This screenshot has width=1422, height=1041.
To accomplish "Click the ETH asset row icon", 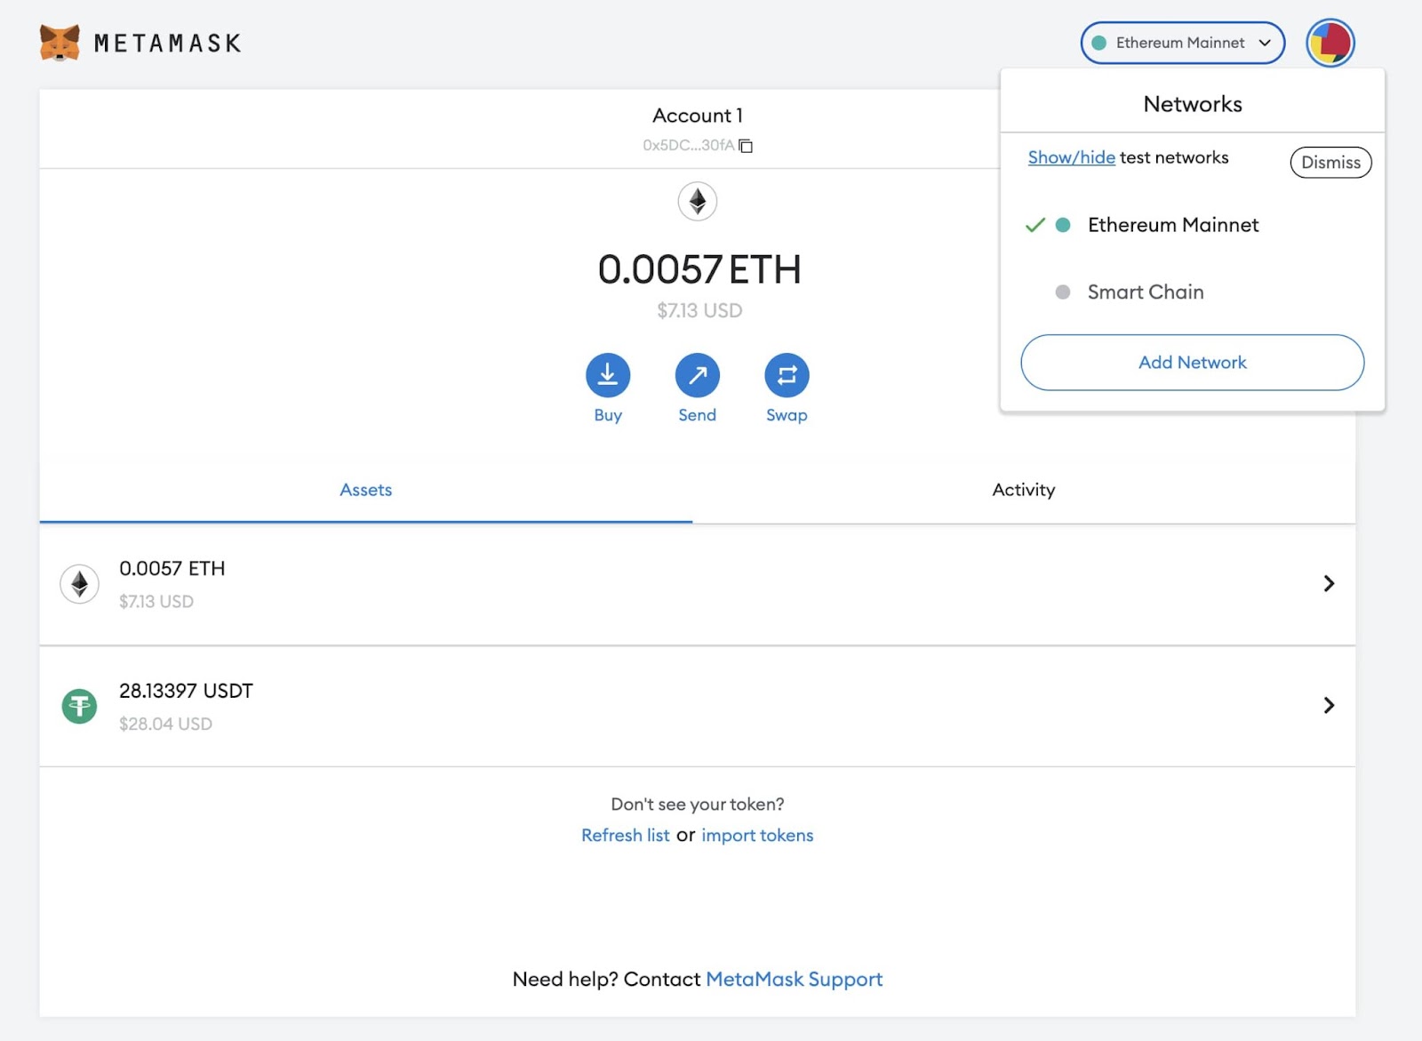I will (x=79, y=584).
